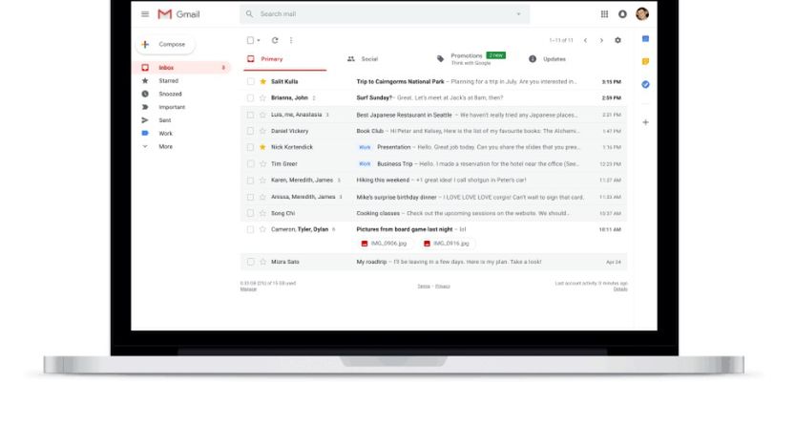Open Mike's surprise birthday dinner email
This screenshot has width=795, height=448.
pos(434,197)
